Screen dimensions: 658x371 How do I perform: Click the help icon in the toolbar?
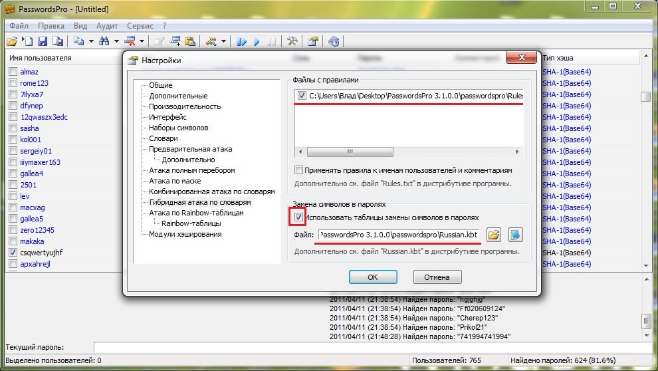334,41
